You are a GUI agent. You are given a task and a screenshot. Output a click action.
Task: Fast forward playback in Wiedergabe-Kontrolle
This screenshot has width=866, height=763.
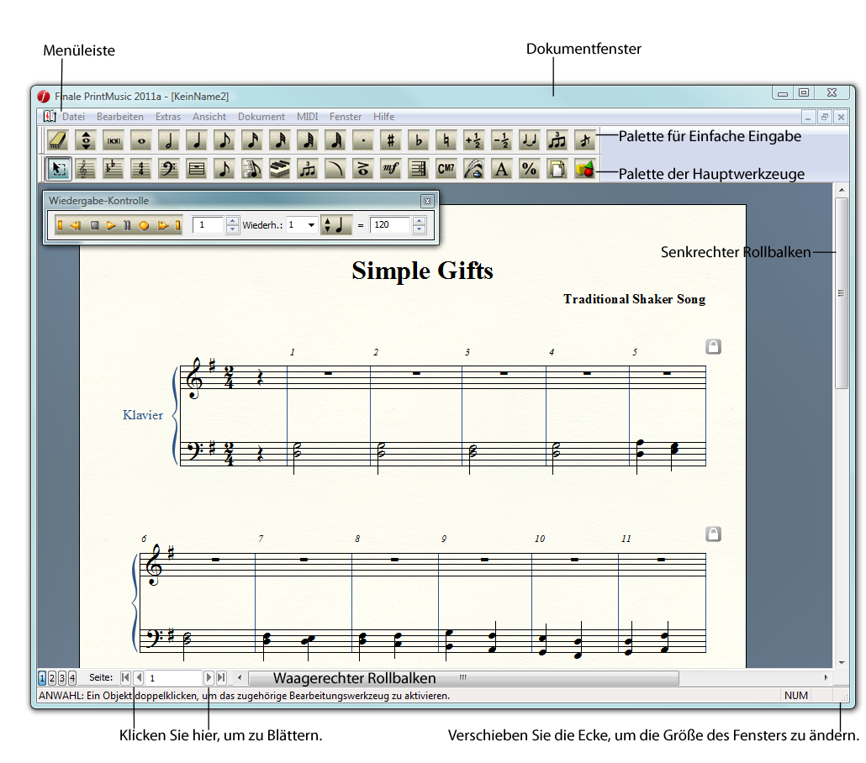point(162,225)
